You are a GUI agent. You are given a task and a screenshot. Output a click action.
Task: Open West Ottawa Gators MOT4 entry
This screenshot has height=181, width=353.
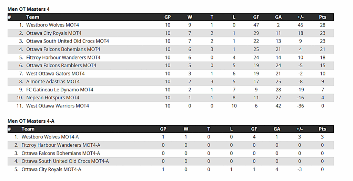click(x=56, y=73)
